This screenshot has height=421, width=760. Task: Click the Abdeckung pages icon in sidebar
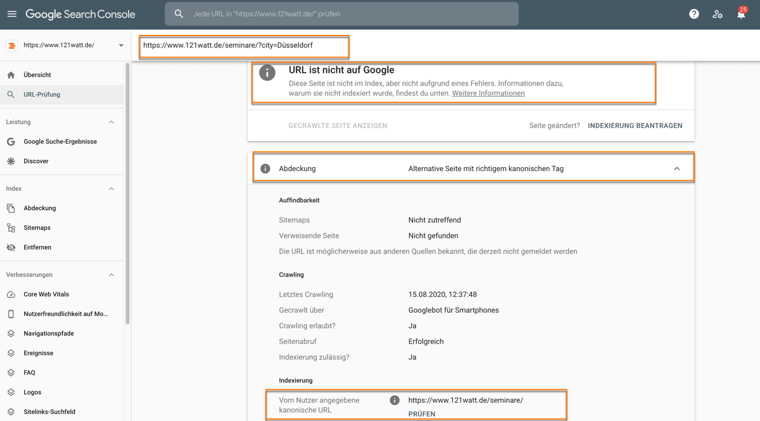(x=11, y=208)
